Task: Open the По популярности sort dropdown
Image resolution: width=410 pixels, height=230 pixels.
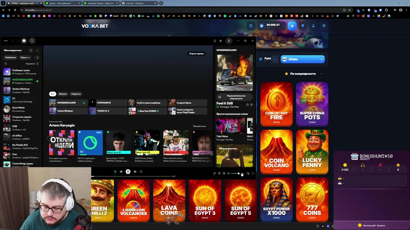Action: [x=304, y=74]
